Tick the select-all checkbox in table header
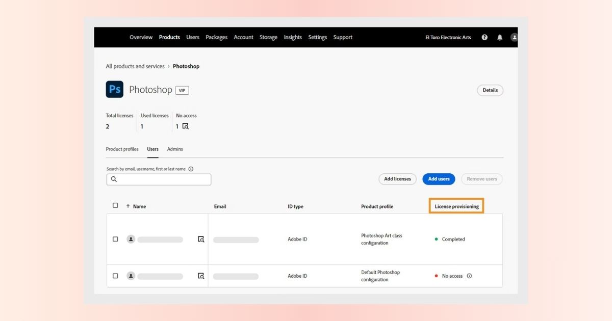The image size is (612, 321). pyautogui.click(x=115, y=205)
